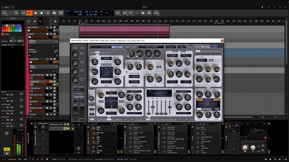This screenshot has width=289, height=162.
Task: Click the Gain knob in device chain
Action: pos(78,148)
